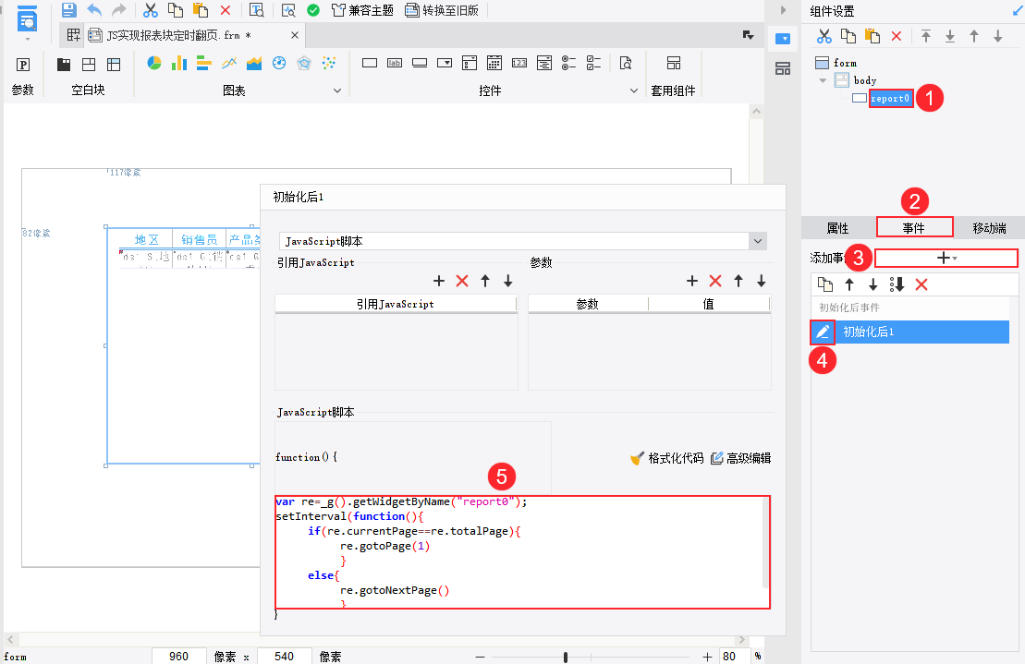
Task: Insert an area chart component
Action: click(254, 63)
